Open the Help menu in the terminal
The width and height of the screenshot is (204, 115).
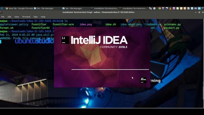point(43,17)
